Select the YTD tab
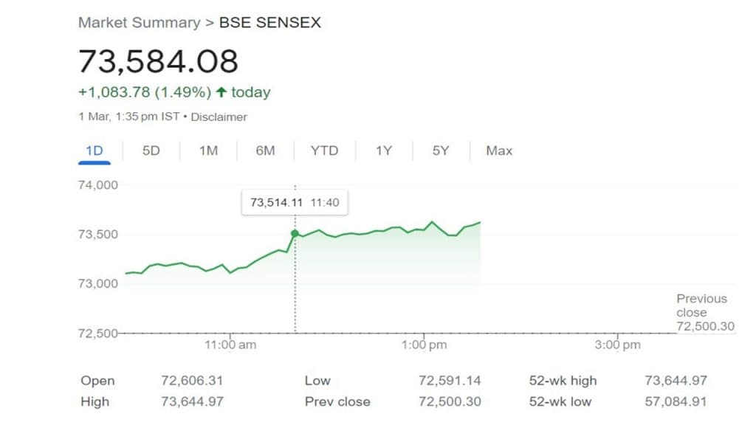This screenshot has height=425, width=756. point(324,151)
